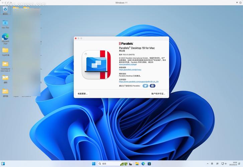
Task: Open the notification center icon
Action: [x=239, y=164]
